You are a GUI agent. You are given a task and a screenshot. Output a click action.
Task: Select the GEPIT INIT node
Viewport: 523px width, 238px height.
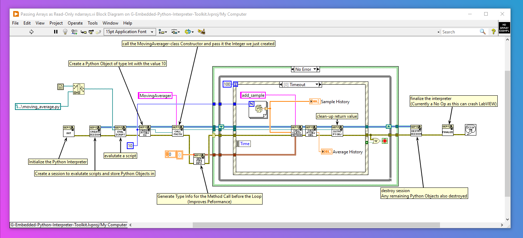(x=69, y=131)
